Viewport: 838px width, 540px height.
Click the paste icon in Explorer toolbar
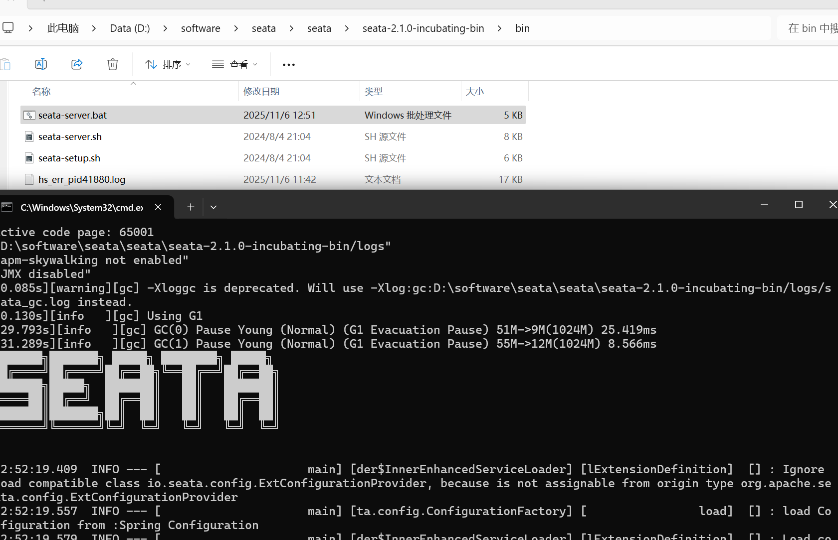click(x=5, y=64)
